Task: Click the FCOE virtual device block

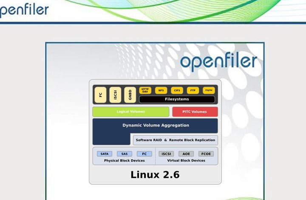Action: point(206,154)
